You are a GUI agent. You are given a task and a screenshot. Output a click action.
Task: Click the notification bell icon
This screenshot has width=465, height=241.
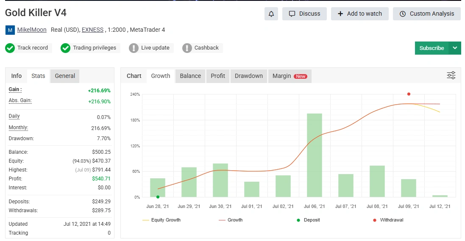(271, 14)
